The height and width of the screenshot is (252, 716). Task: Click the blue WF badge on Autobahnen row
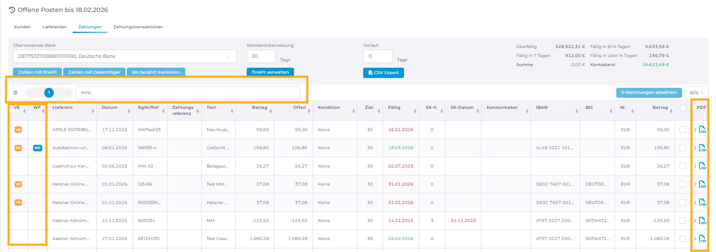click(37, 148)
